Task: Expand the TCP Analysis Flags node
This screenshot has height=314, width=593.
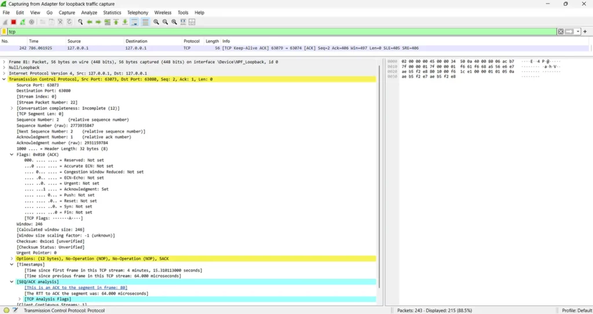Action: tap(20, 300)
